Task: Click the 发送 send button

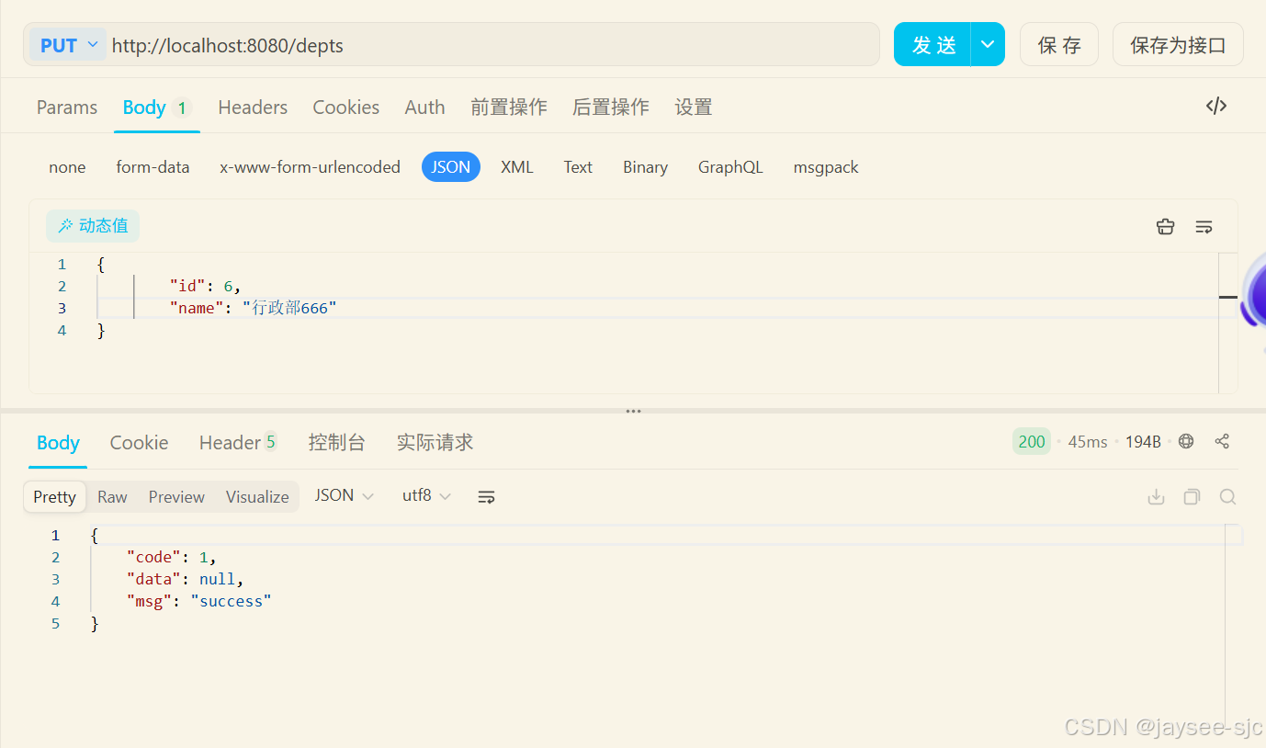Action: click(x=933, y=44)
